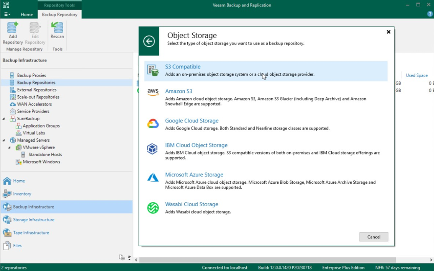Click the Wasabi logo icon
Image resolution: width=434 pixels, height=271 pixels.
[x=153, y=208]
